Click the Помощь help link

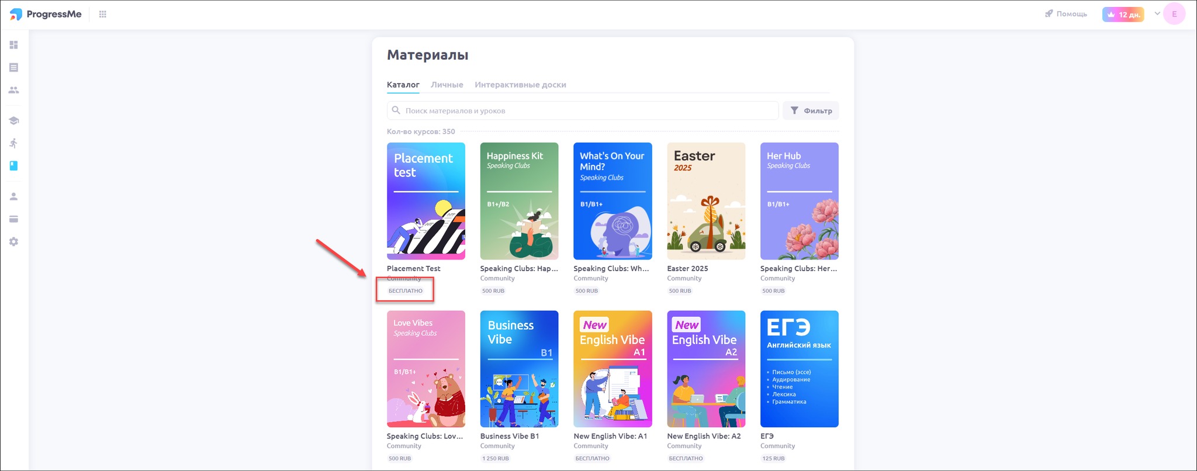coord(1066,13)
